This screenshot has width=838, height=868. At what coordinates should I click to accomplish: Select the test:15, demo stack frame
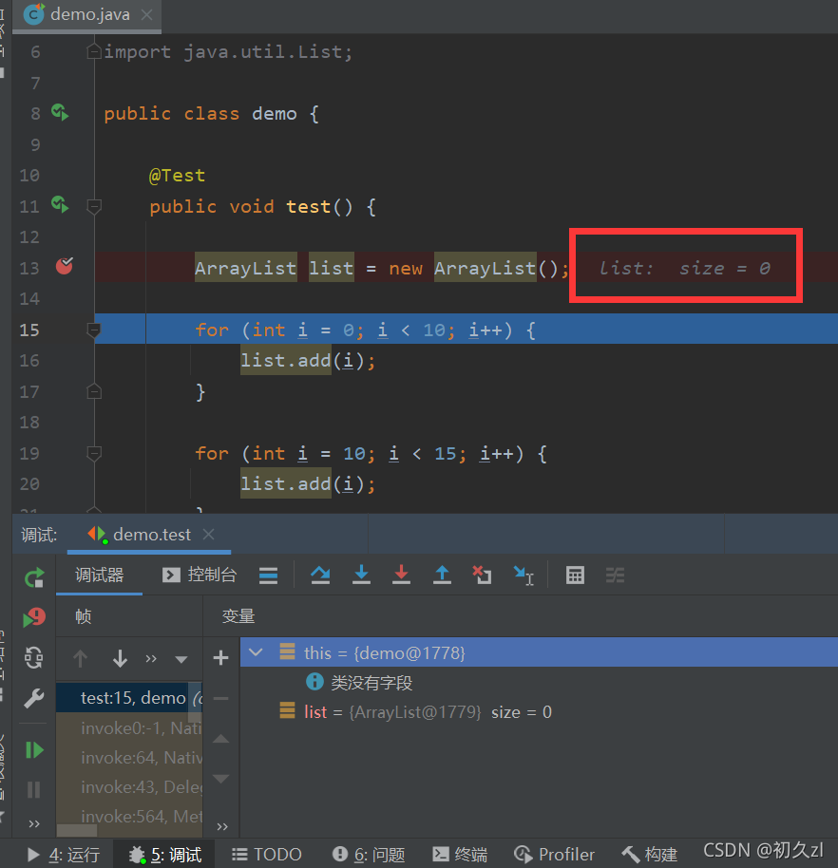pos(129,697)
